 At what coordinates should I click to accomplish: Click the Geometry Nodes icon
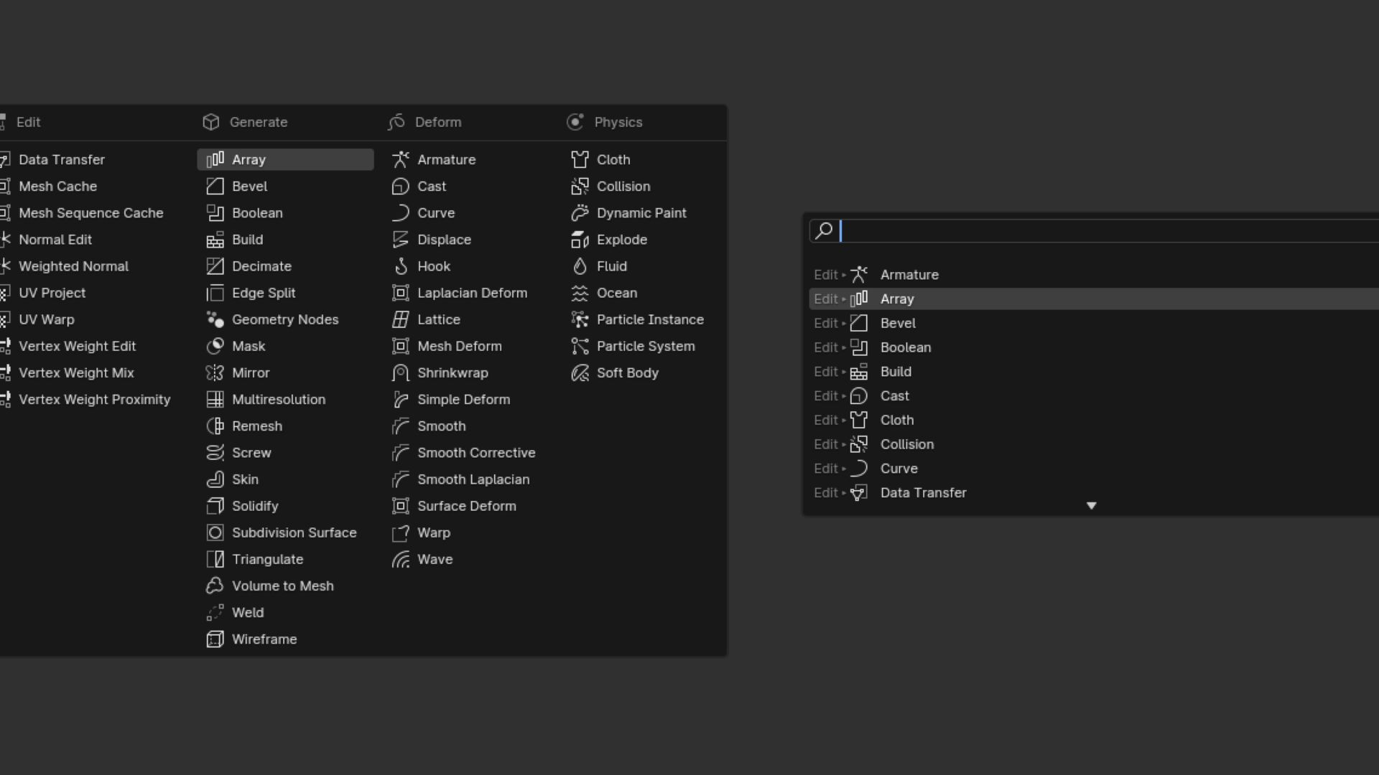[x=215, y=319]
